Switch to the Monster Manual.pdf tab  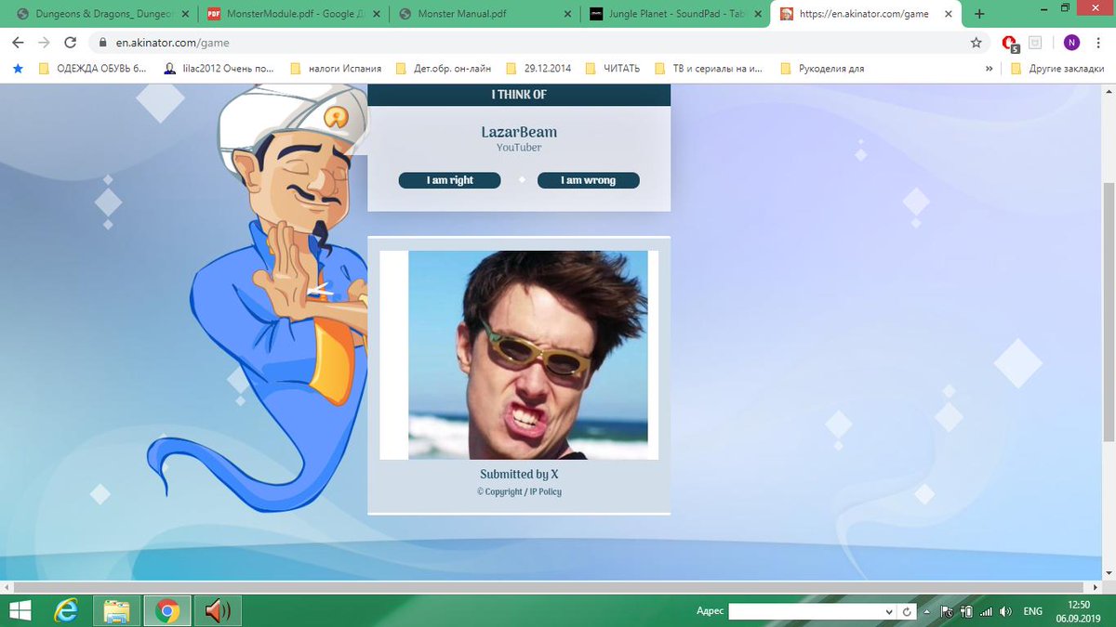click(x=482, y=14)
